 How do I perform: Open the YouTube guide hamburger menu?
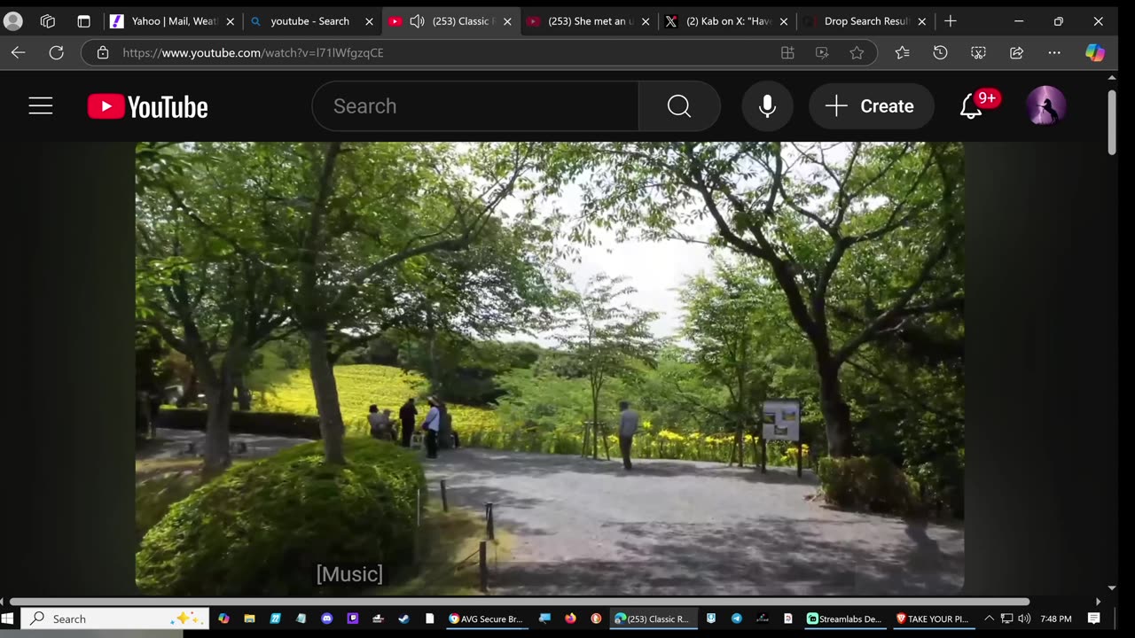point(41,106)
